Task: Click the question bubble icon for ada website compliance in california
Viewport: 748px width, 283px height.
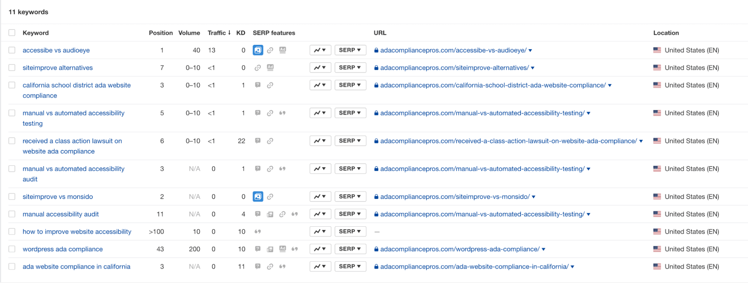Action: click(x=258, y=267)
